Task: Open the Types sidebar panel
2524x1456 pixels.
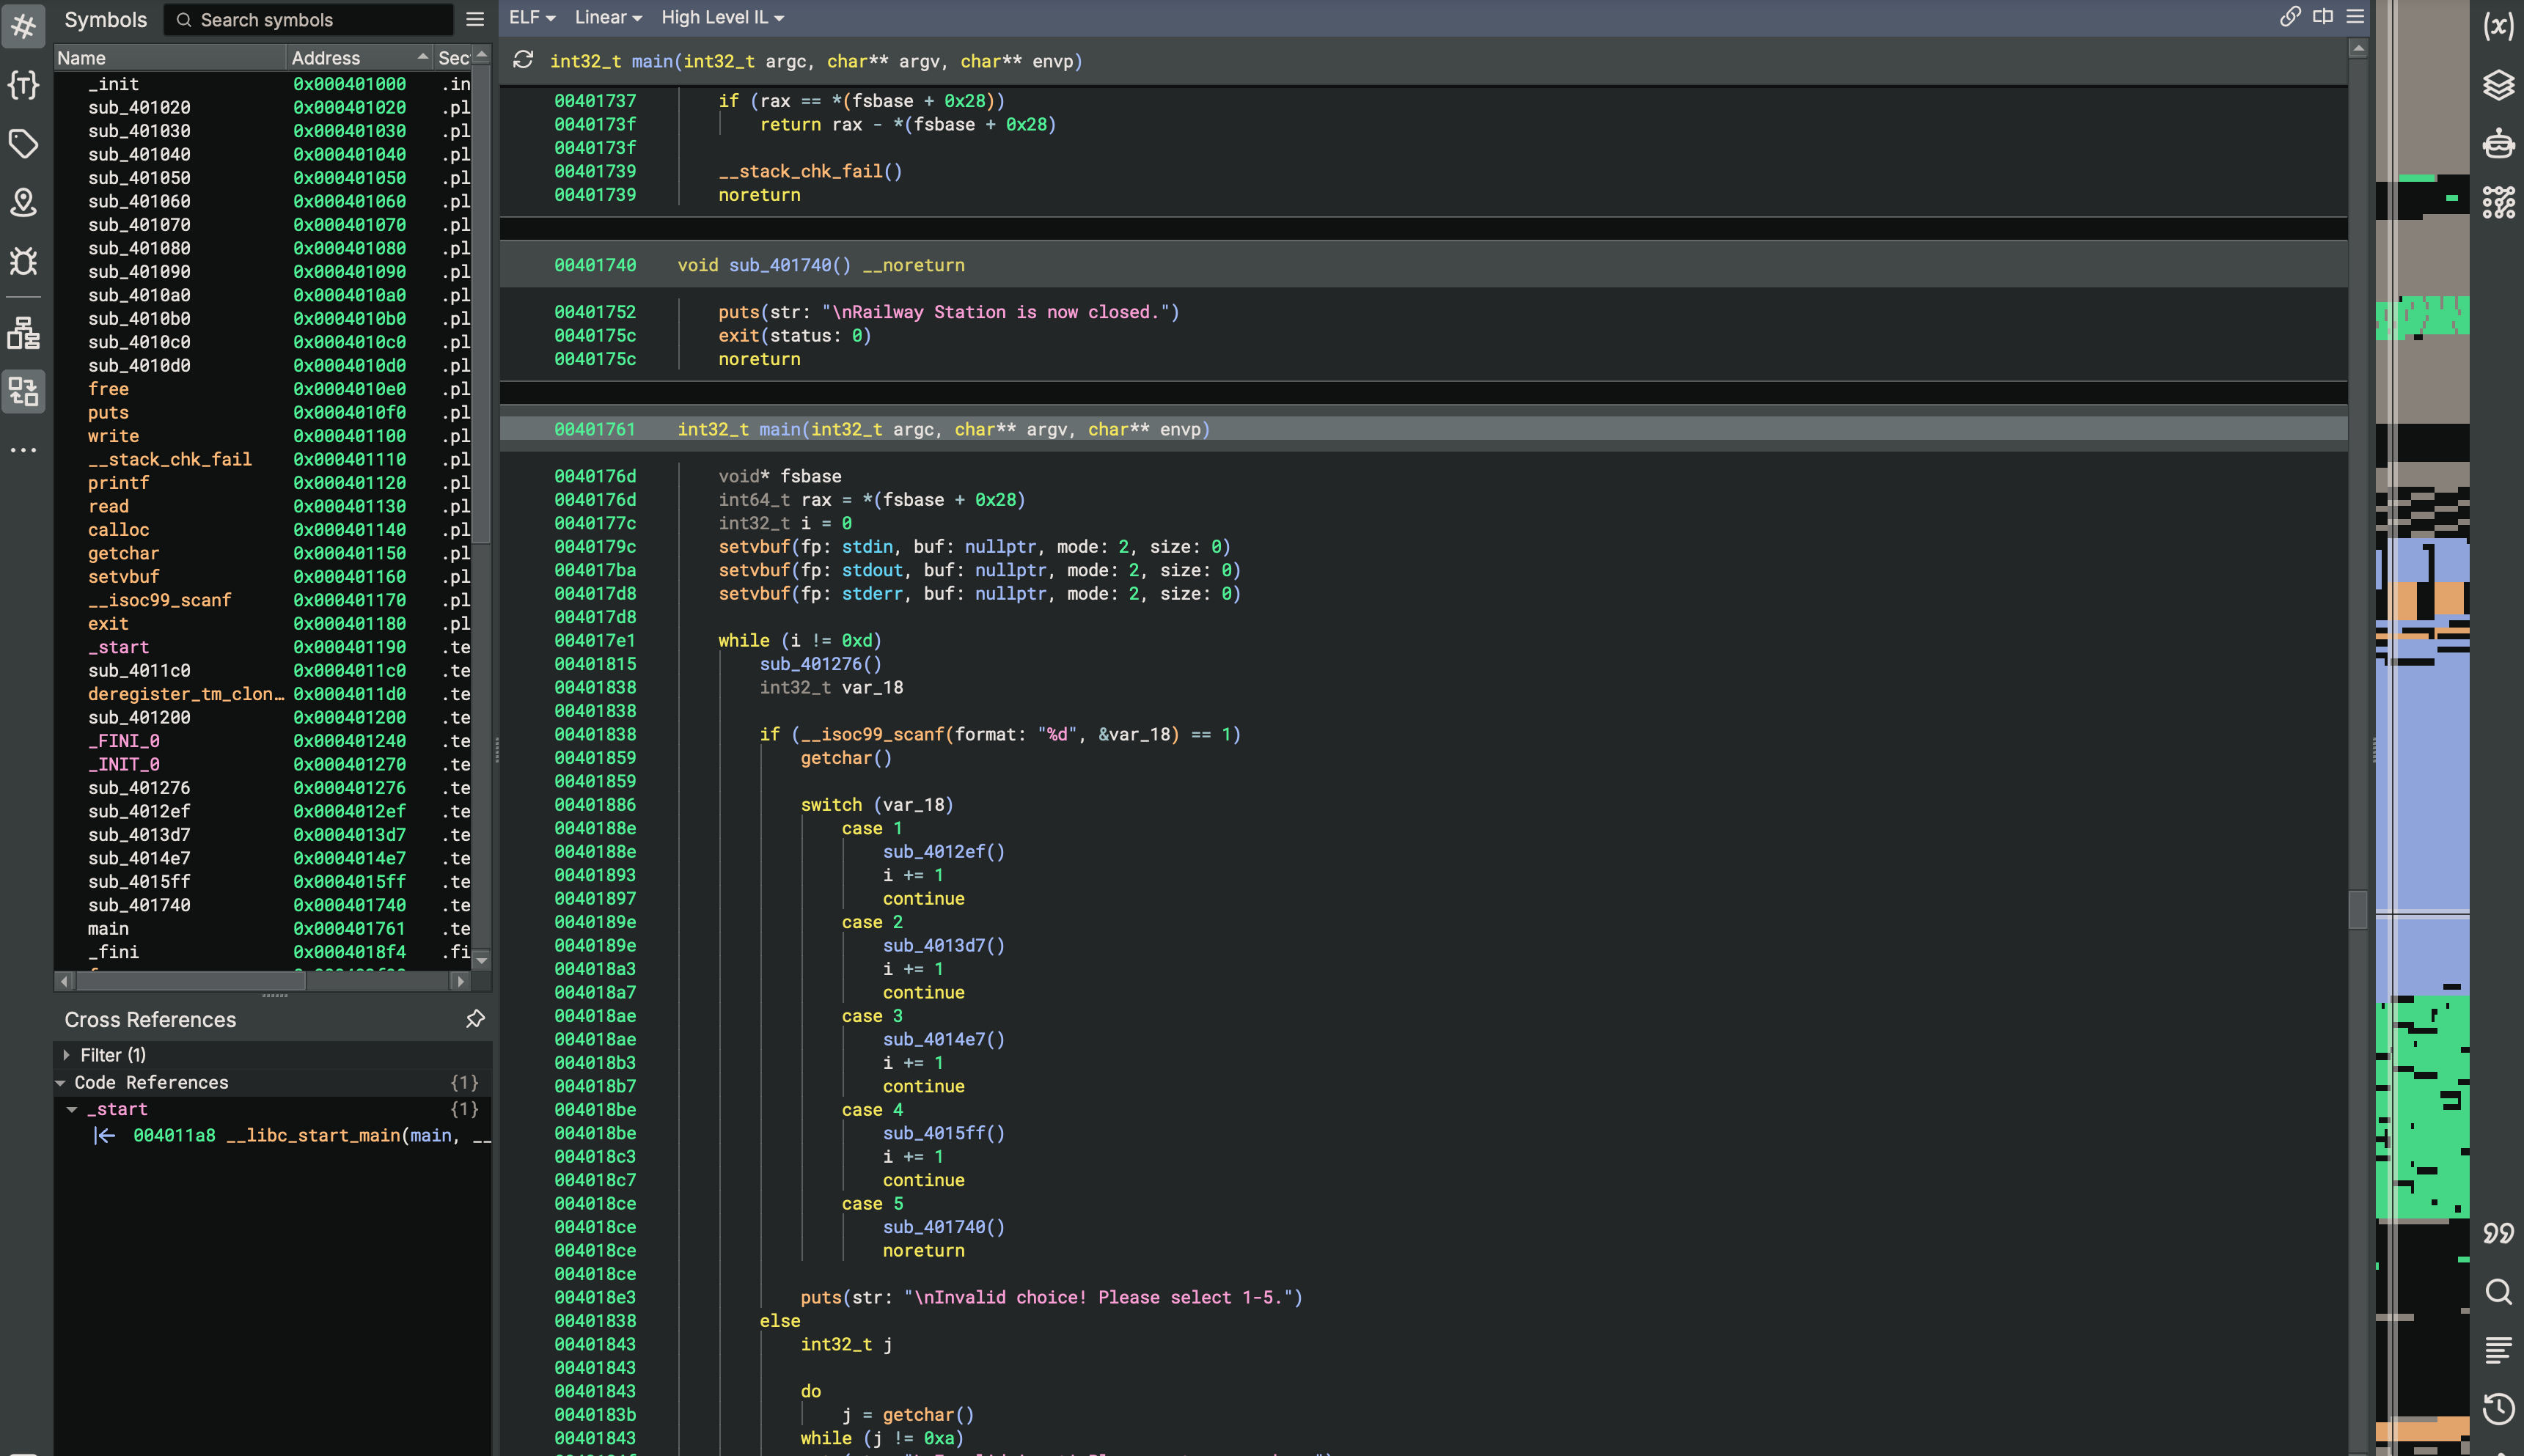Action: pos(23,85)
